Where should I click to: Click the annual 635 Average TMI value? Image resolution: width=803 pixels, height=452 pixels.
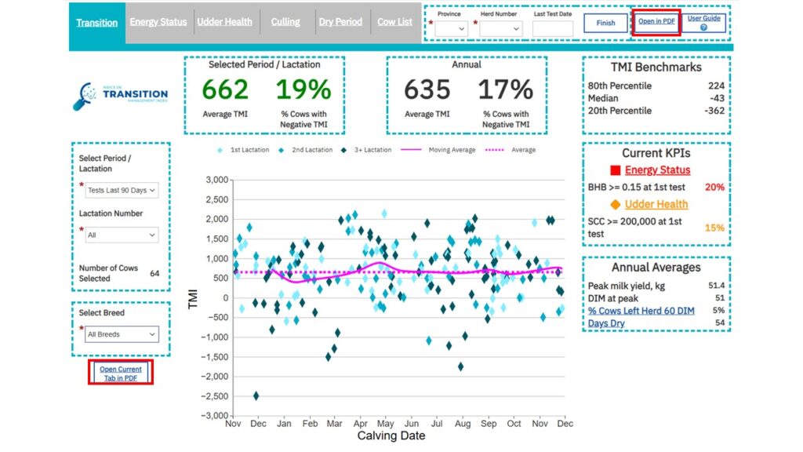[427, 89]
